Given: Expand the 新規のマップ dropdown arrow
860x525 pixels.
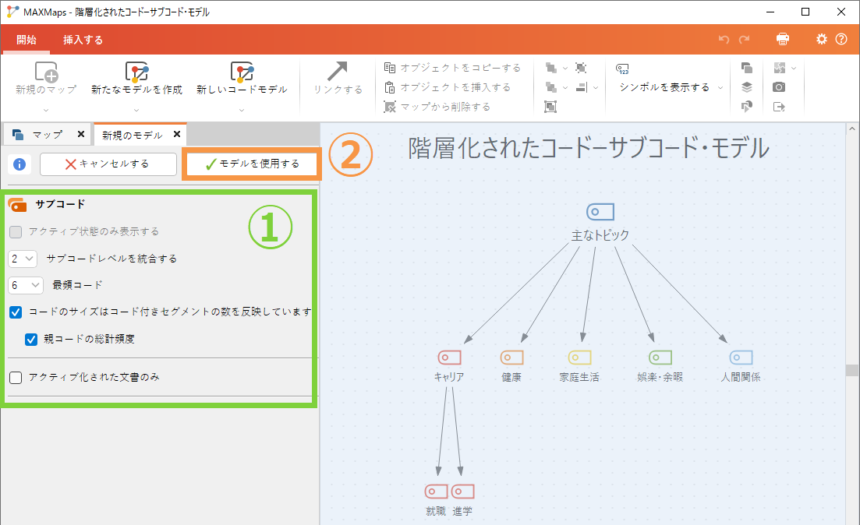Looking at the screenshot, I should 46,110.
